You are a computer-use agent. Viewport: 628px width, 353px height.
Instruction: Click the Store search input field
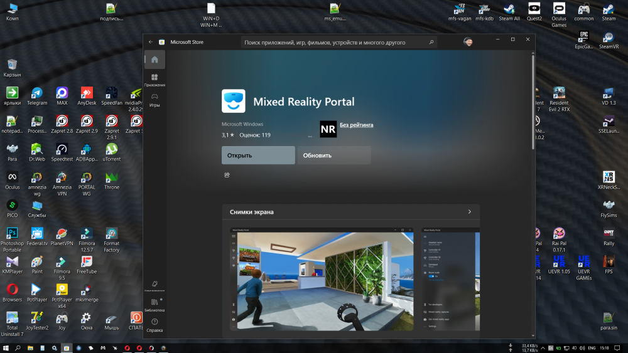point(333,43)
